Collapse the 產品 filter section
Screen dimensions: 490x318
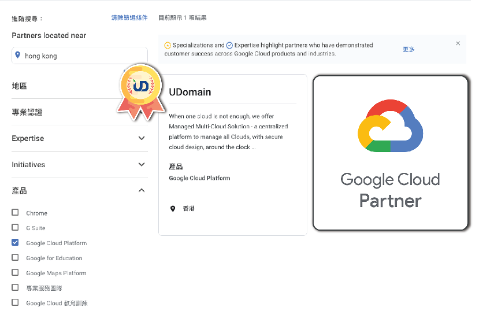click(142, 190)
